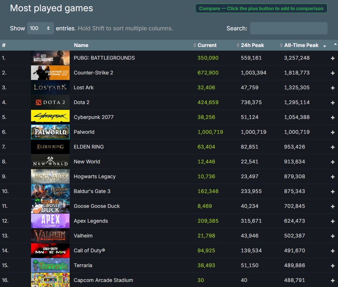Viewport: 338px width, 287px height.
Task: Open the Lost Ark game link
Action: pyautogui.click(x=84, y=87)
